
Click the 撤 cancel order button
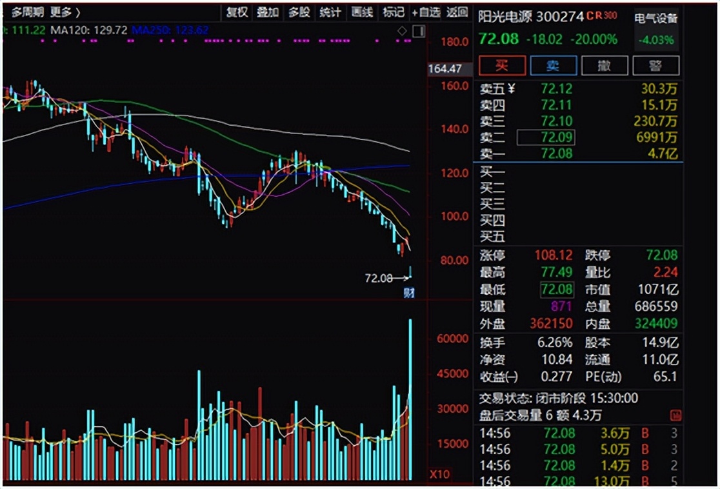pyautogui.click(x=605, y=65)
